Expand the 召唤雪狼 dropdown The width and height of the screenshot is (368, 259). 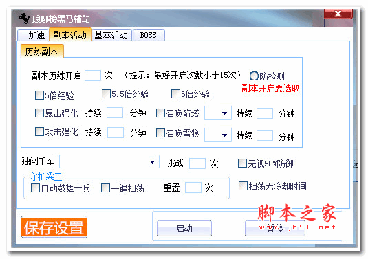click(218, 135)
